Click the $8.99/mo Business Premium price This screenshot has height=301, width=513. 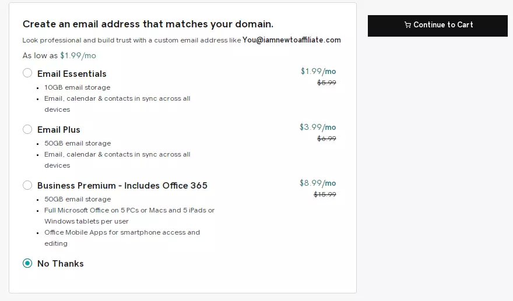(318, 183)
